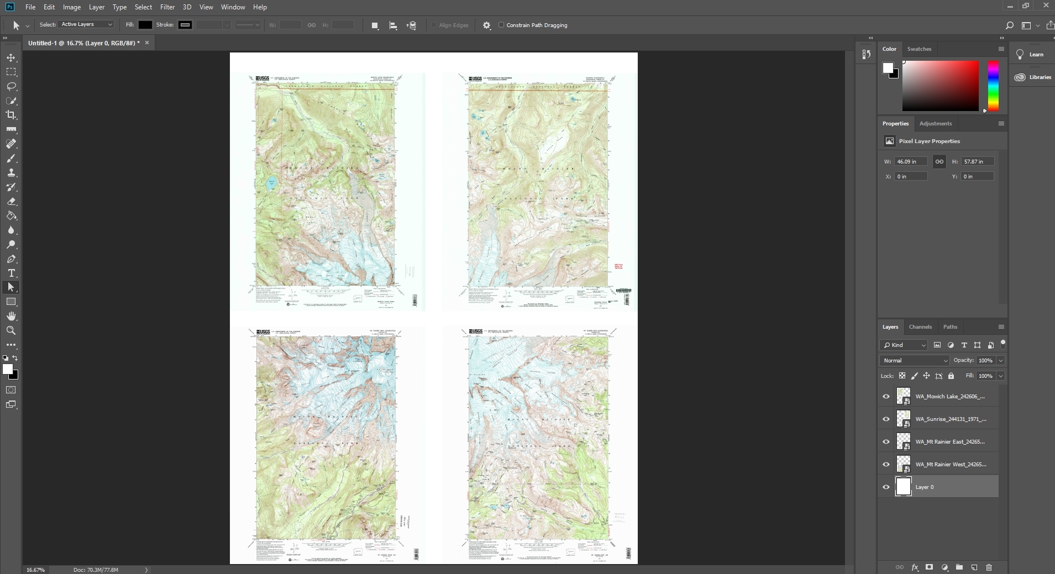
Task: Open the blending mode Normal dropdown
Action: (x=914, y=360)
